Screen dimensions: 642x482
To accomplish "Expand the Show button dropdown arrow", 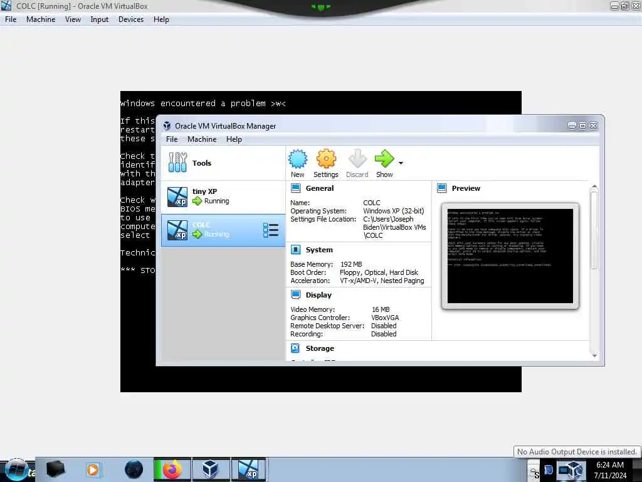I will pyautogui.click(x=401, y=163).
